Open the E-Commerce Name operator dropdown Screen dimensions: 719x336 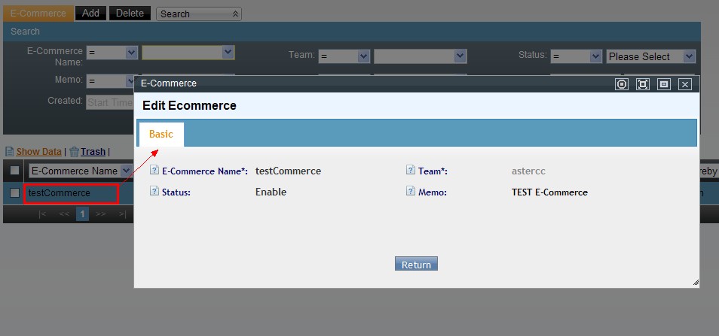click(x=112, y=53)
